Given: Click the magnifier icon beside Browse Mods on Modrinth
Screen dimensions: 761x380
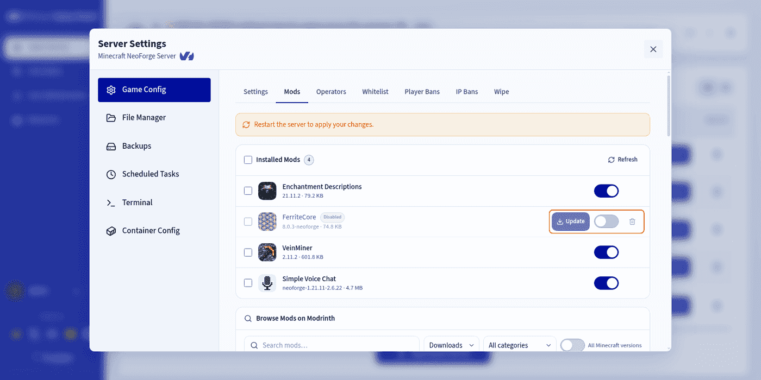Looking at the screenshot, I should pyautogui.click(x=248, y=319).
